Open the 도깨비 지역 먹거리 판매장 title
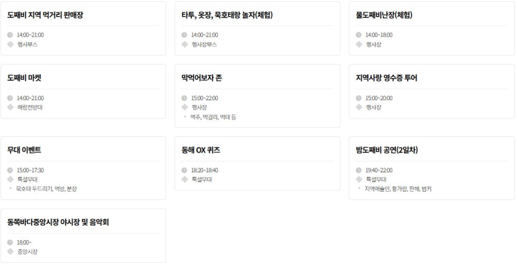The height and width of the screenshot is (264, 517). coord(46,15)
